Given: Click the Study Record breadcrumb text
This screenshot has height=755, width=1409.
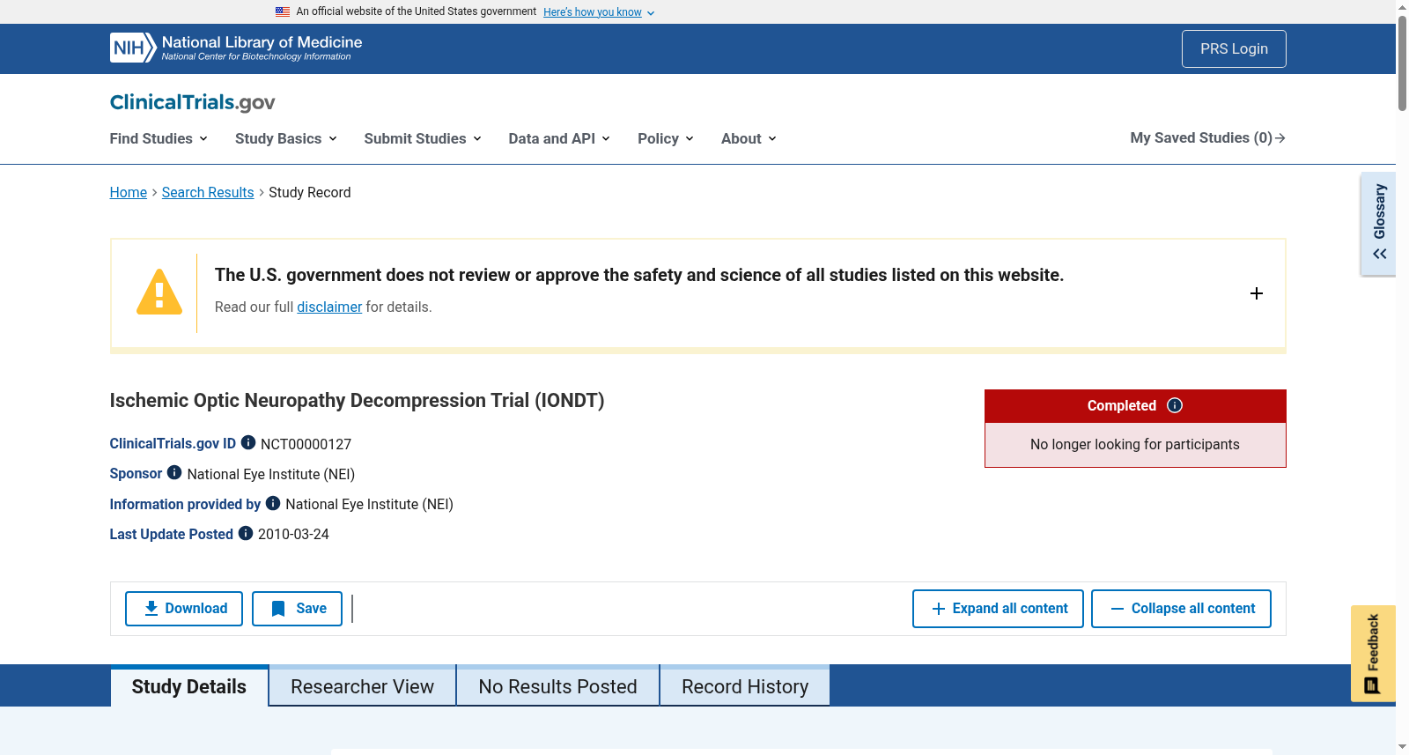Looking at the screenshot, I should click(x=310, y=192).
